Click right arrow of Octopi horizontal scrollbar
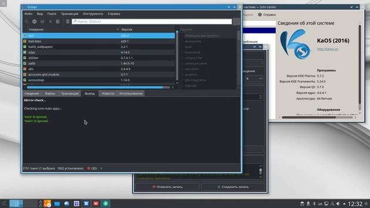The height and width of the screenshot is (208, 370). coord(172,87)
